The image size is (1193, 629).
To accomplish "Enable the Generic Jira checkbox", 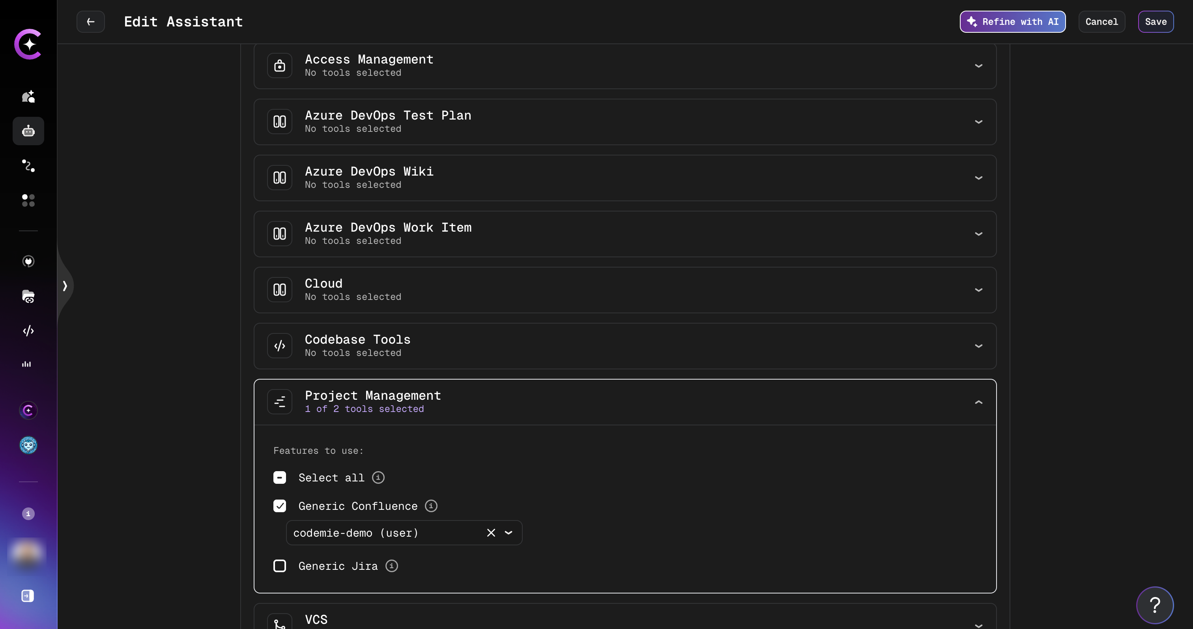I will pos(280,565).
